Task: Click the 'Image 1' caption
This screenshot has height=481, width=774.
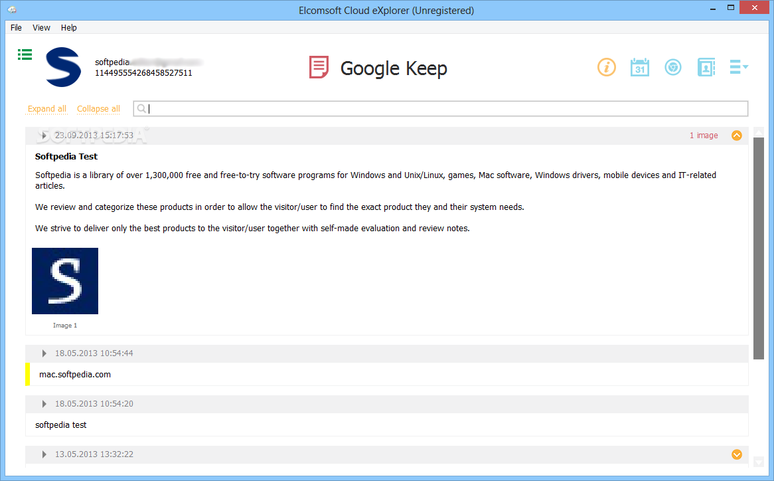Action: 65,326
